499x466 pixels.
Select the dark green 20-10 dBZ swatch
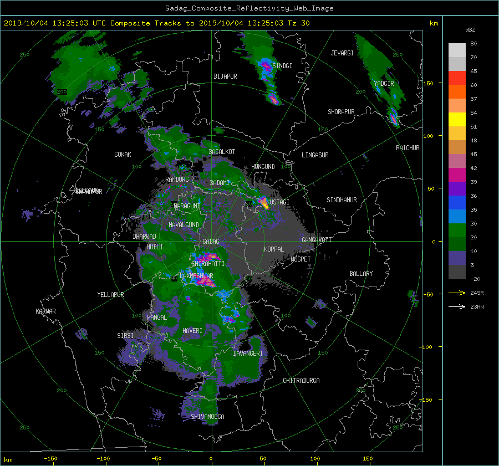pos(457,244)
